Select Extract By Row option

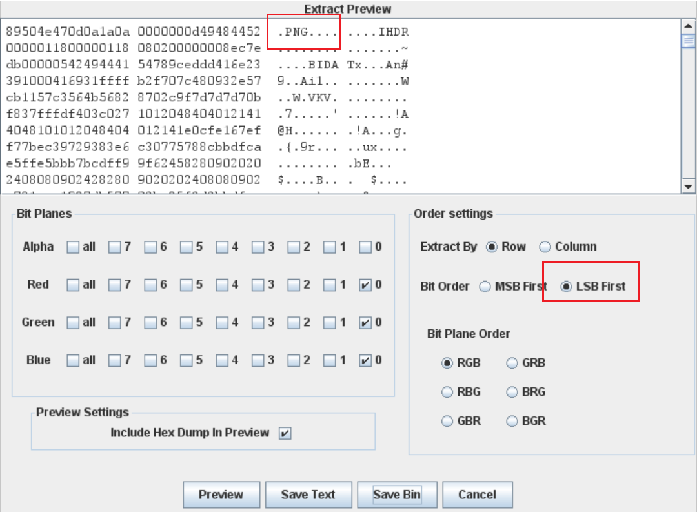pos(492,247)
